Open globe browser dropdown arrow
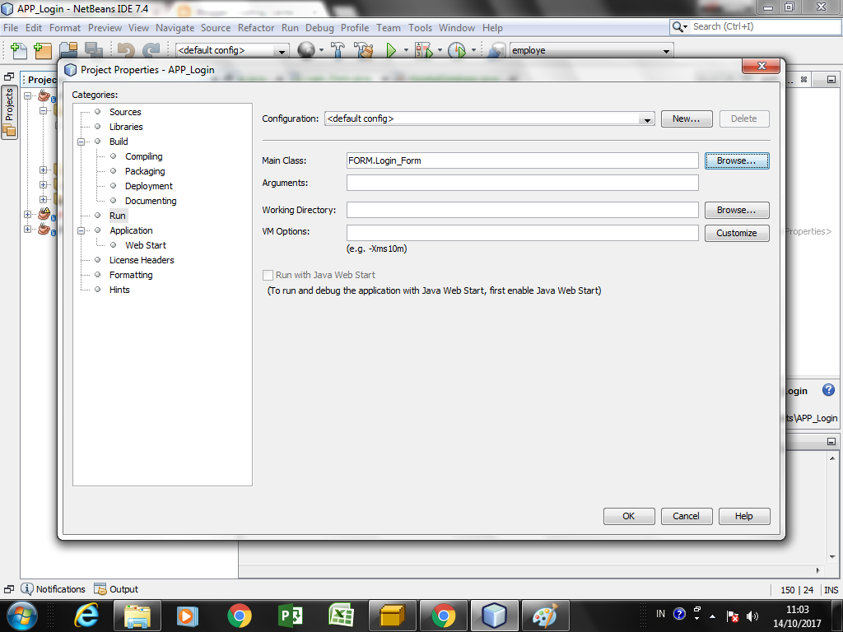Screen dimensions: 843x632 point(322,50)
